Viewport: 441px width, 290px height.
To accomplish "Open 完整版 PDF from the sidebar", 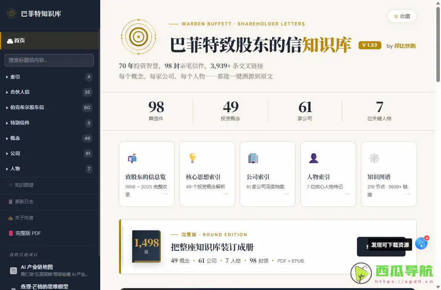I will click(49, 233).
